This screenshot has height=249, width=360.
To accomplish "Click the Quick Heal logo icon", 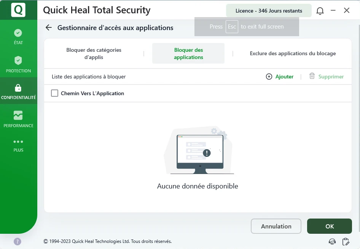I will click(18, 10).
